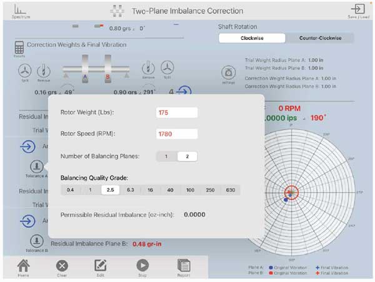Click the arrow icon next to number 4
Image resolution: width=375 pixels, height=282 pixels.
pos(184,90)
